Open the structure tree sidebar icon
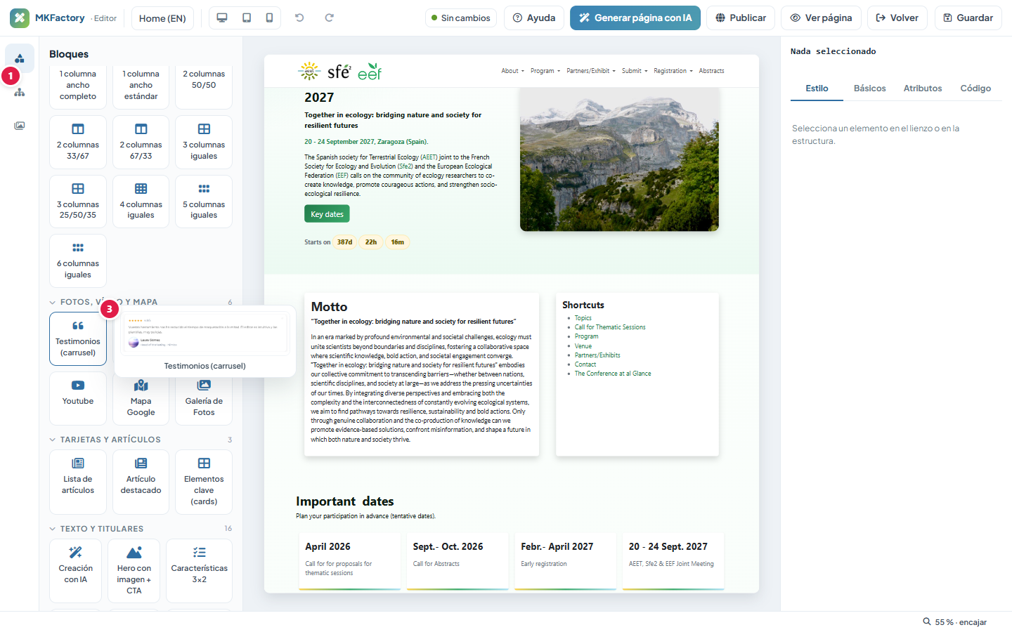Image resolution: width=1012 pixels, height=632 pixels. pyautogui.click(x=20, y=92)
